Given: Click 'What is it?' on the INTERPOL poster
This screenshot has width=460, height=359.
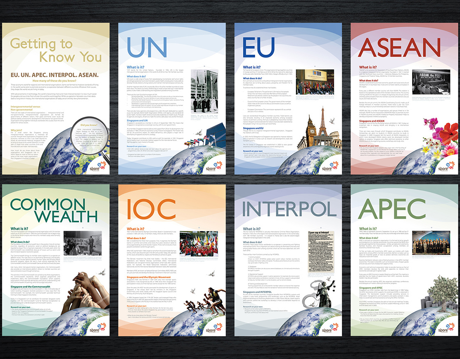Looking at the screenshot, I should point(252,229).
